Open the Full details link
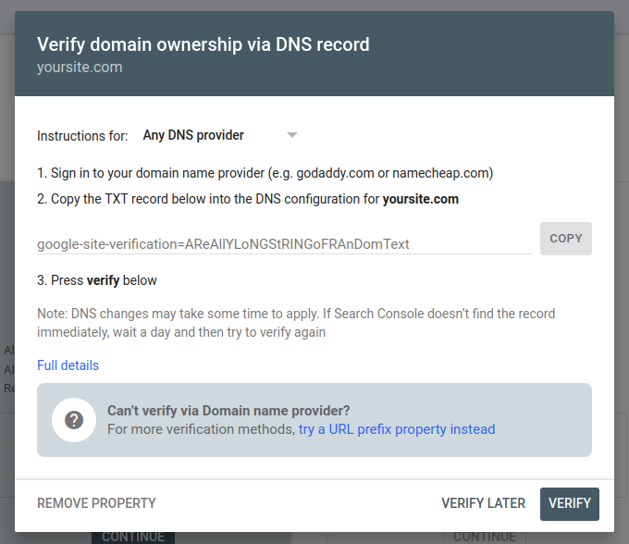 pos(68,365)
